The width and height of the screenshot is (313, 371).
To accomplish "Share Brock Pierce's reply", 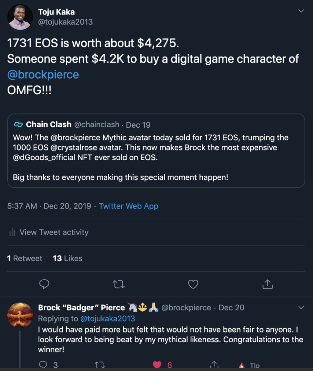I will [x=214, y=364].
